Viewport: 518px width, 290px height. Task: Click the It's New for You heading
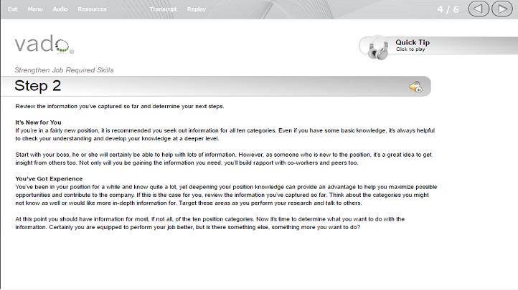tap(38, 122)
